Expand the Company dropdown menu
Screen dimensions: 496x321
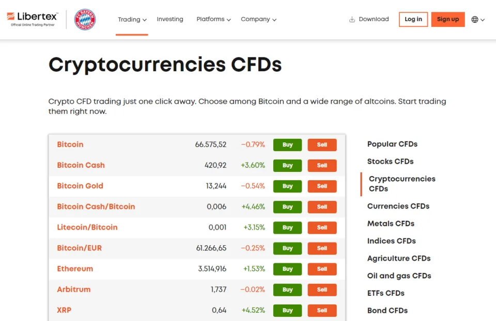[x=258, y=20]
